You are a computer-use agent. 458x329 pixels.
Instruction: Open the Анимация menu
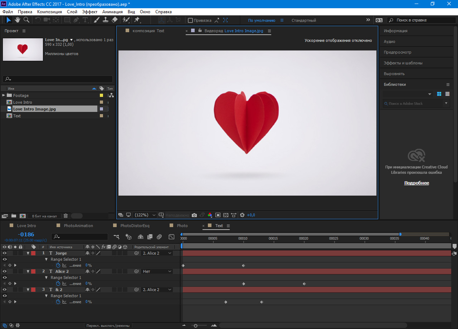112,11
